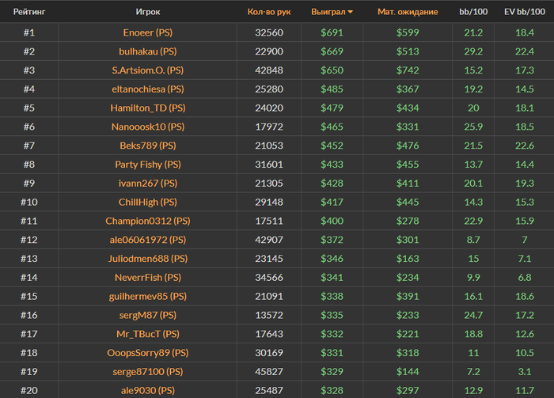554x398 pixels.
Task: Sort by EV bb/100 column header
Action: click(x=525, y=12)
